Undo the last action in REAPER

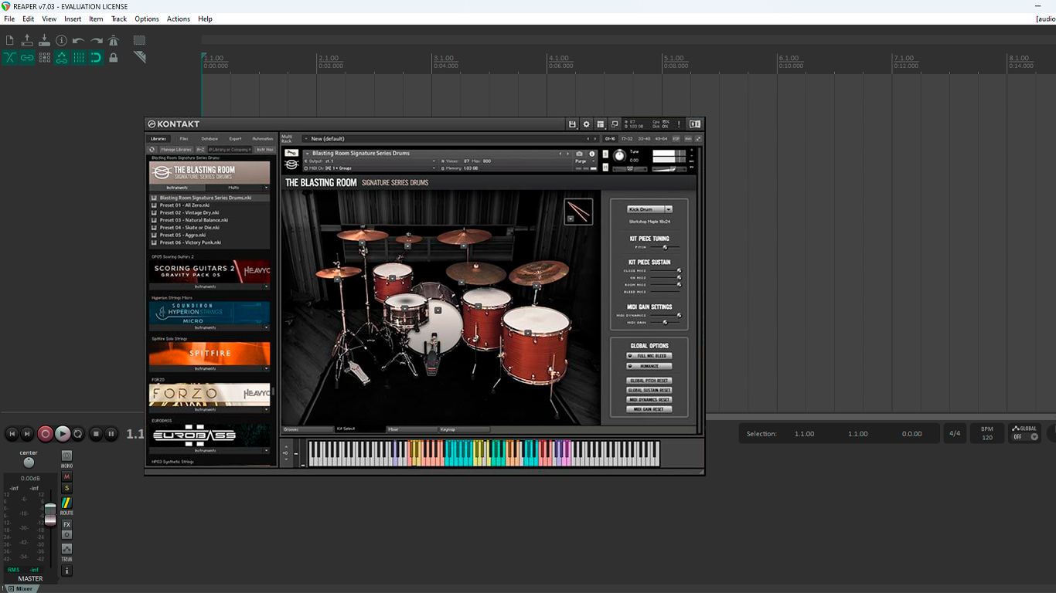[78, 40]
